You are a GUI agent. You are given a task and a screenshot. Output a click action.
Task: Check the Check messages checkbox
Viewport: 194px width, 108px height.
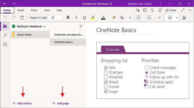pyautogui.click(x=146, y=68)
